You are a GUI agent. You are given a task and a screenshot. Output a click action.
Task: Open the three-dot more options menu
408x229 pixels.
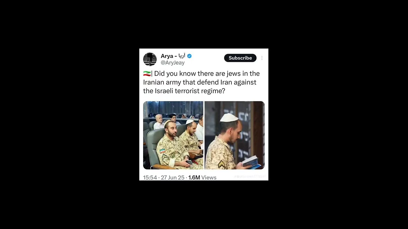pyautogui.click(x=262, y=58)
